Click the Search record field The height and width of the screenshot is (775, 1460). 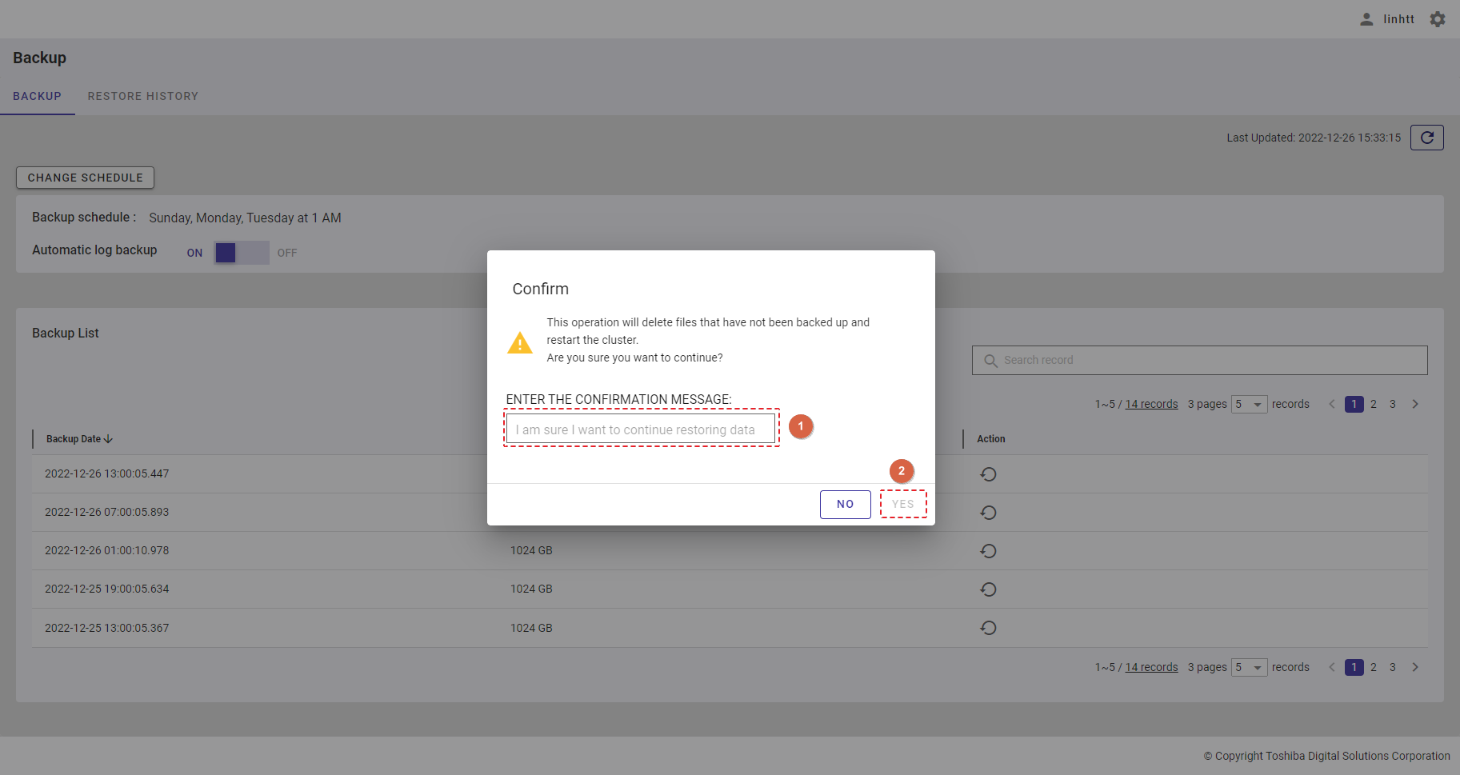tap(1199, 360)
